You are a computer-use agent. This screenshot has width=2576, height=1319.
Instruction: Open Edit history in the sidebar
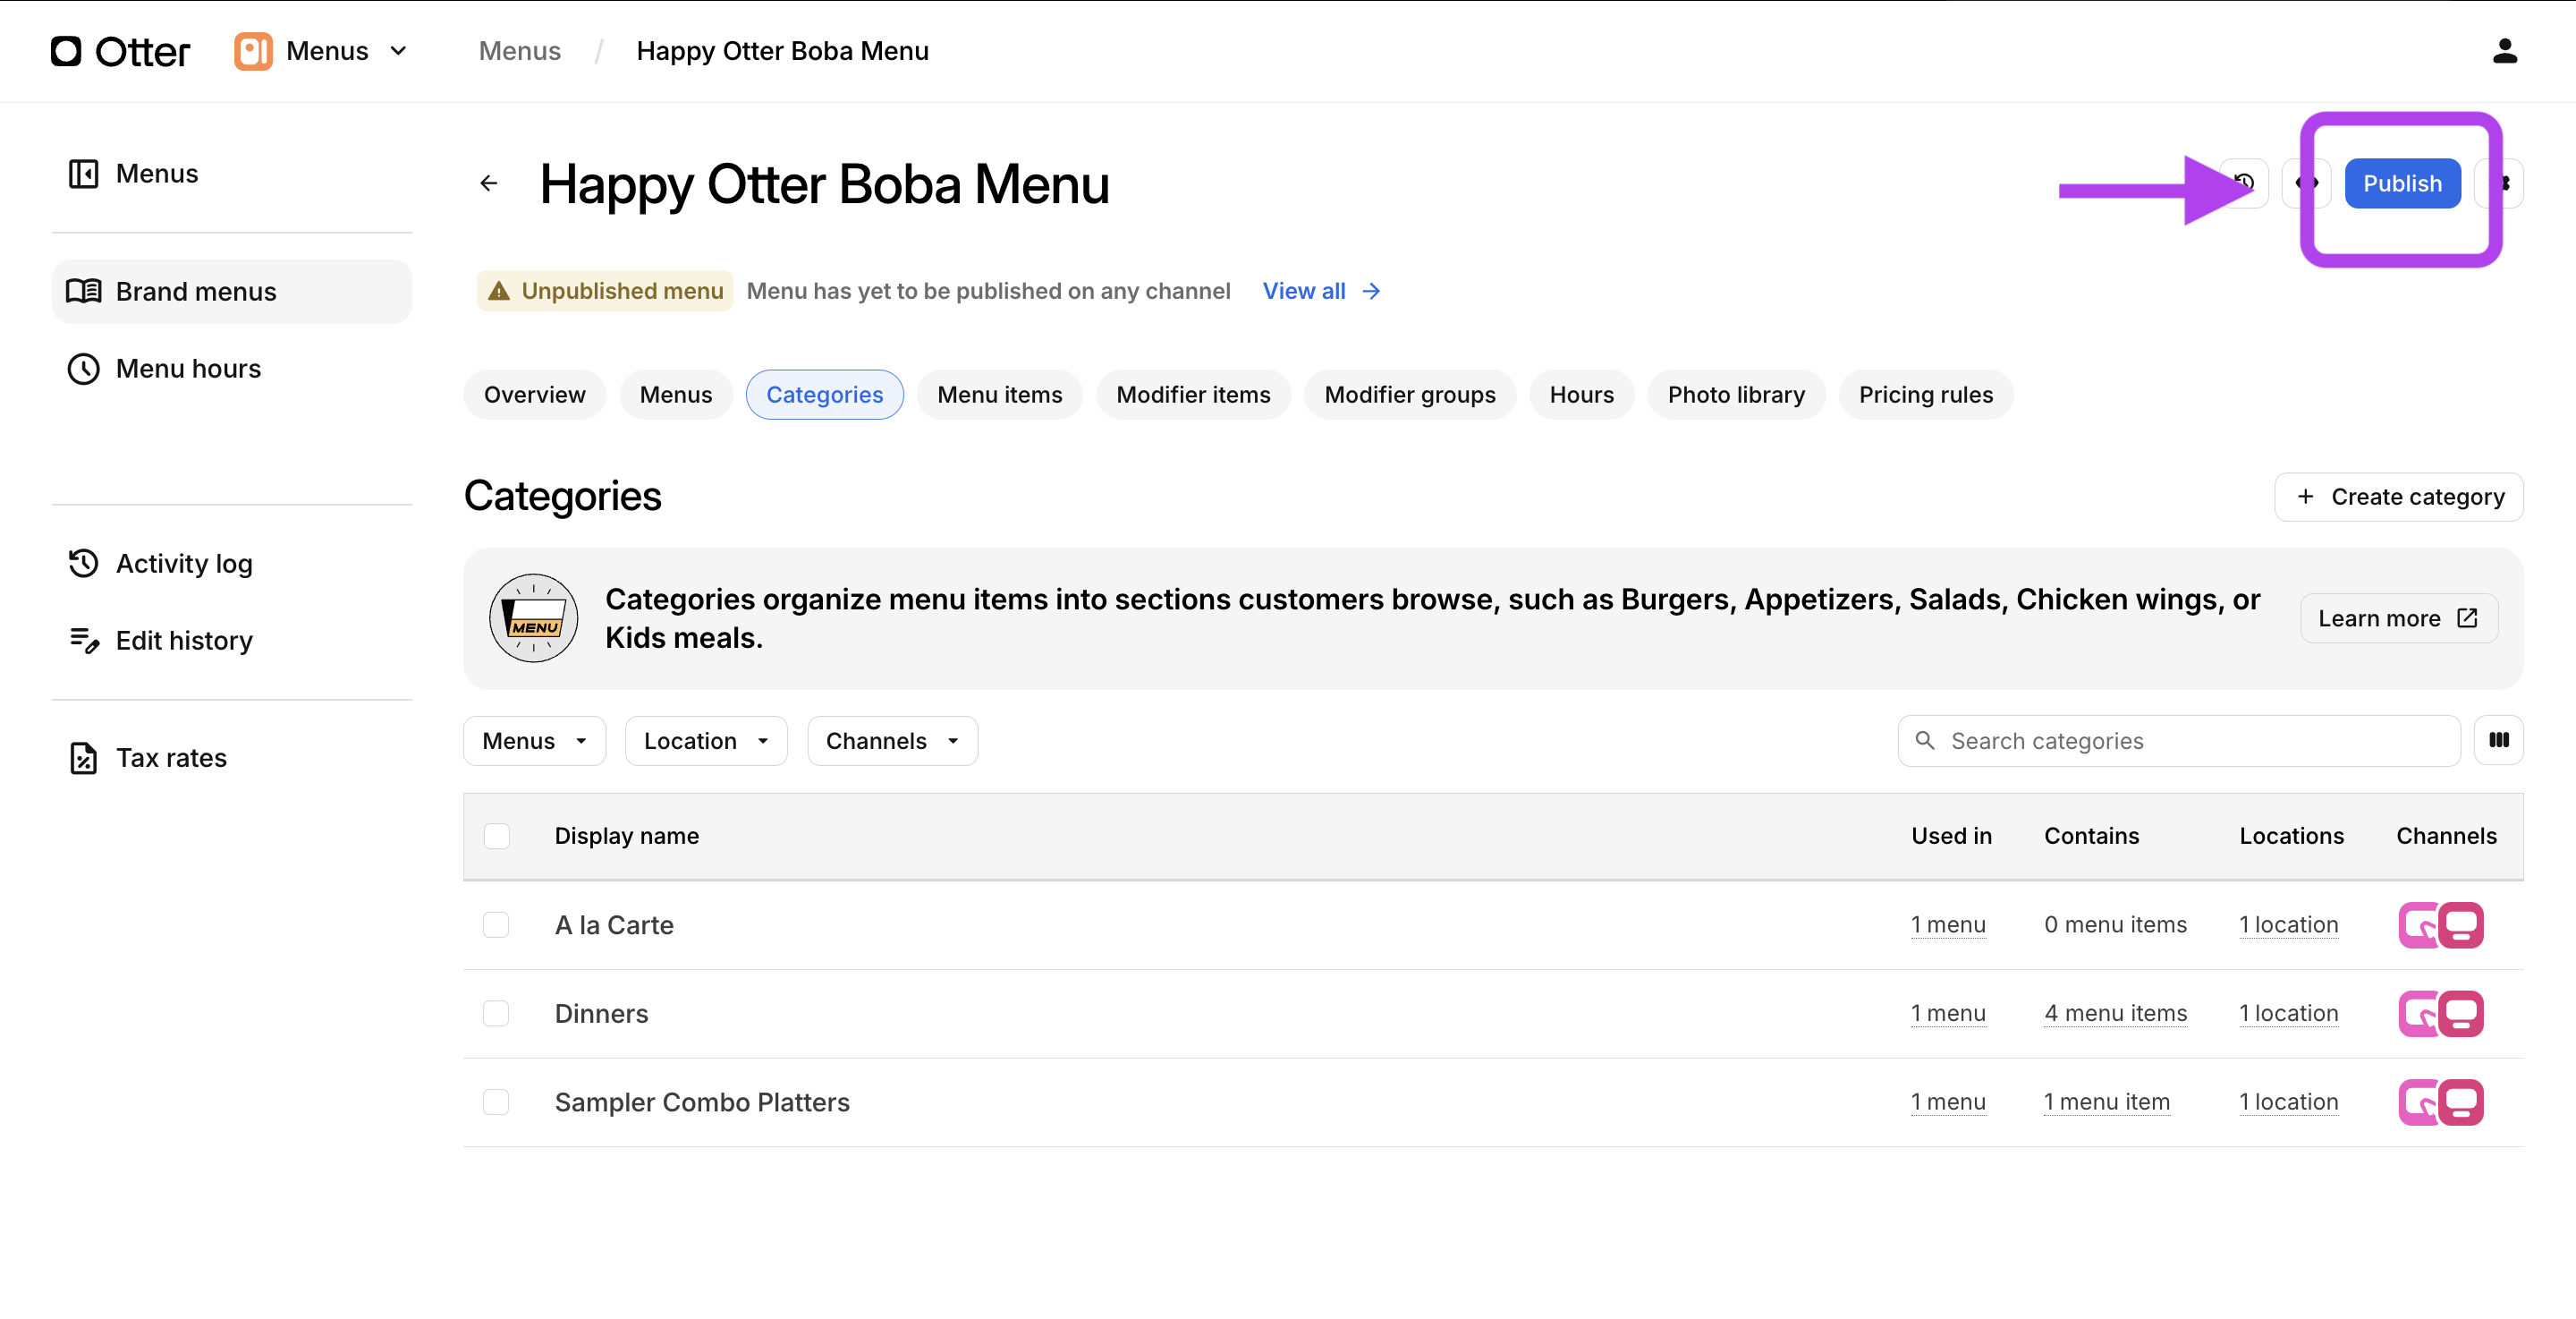(x=232, y=641)
